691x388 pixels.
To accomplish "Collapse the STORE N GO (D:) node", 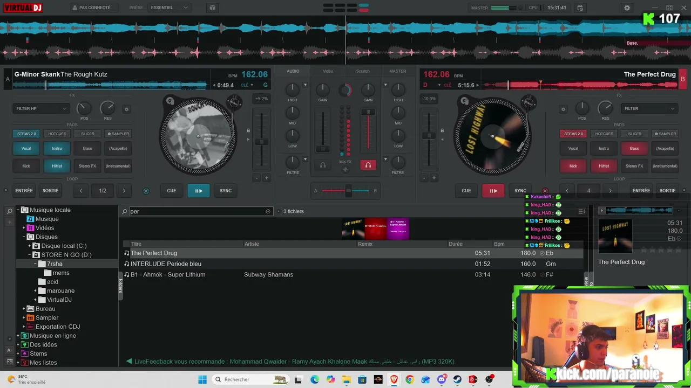I will (x=30, y=255).
